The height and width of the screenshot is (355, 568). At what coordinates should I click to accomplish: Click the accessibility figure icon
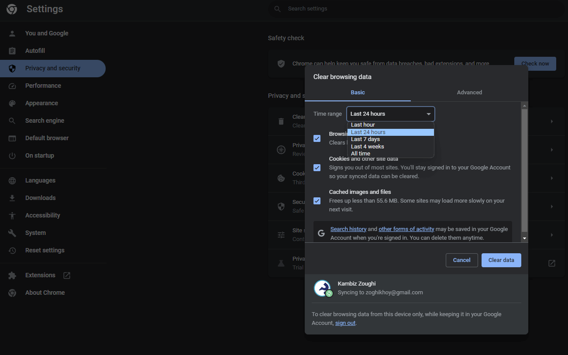pyautogui.click(x=12, y=215)
